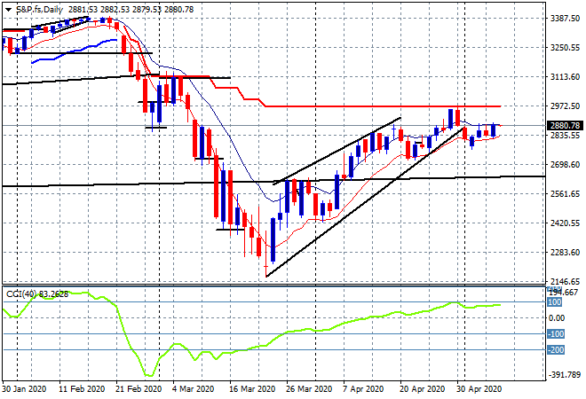Select the 2835.55 price axis label
586x399 pixels.
coord(565,135)
